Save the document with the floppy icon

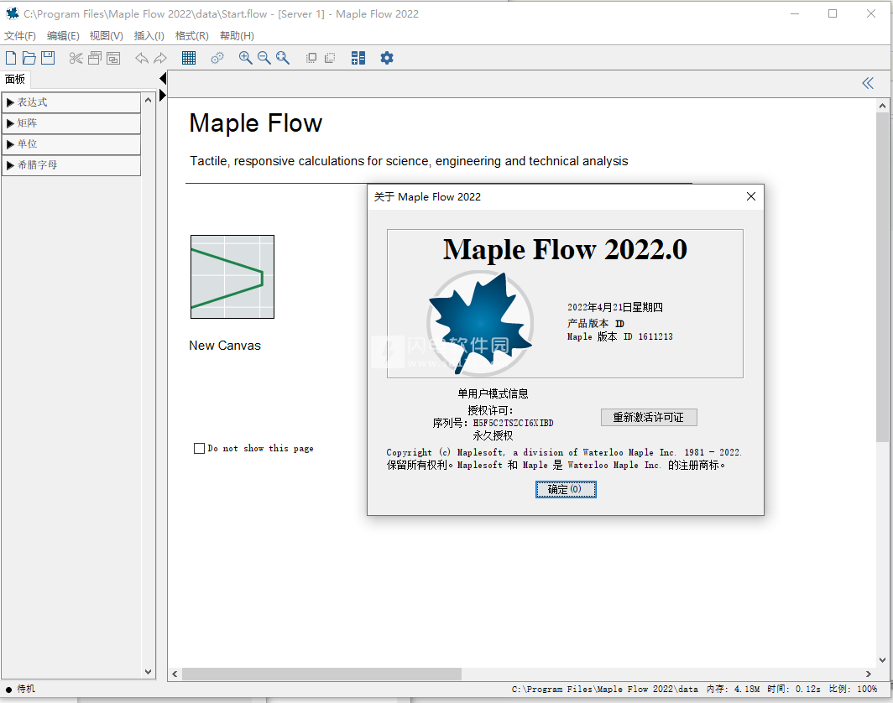tap(48, 58)
